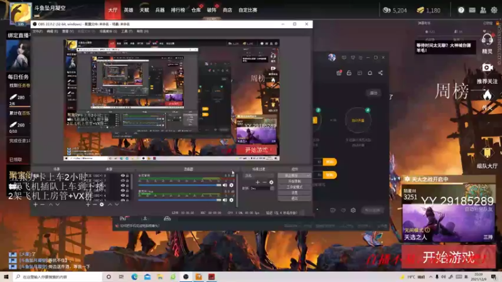Viewport: 502px width, 282px height.
Task: Click the game help question-mark icon
Action: pyautogui.click(x=461, y=10)
